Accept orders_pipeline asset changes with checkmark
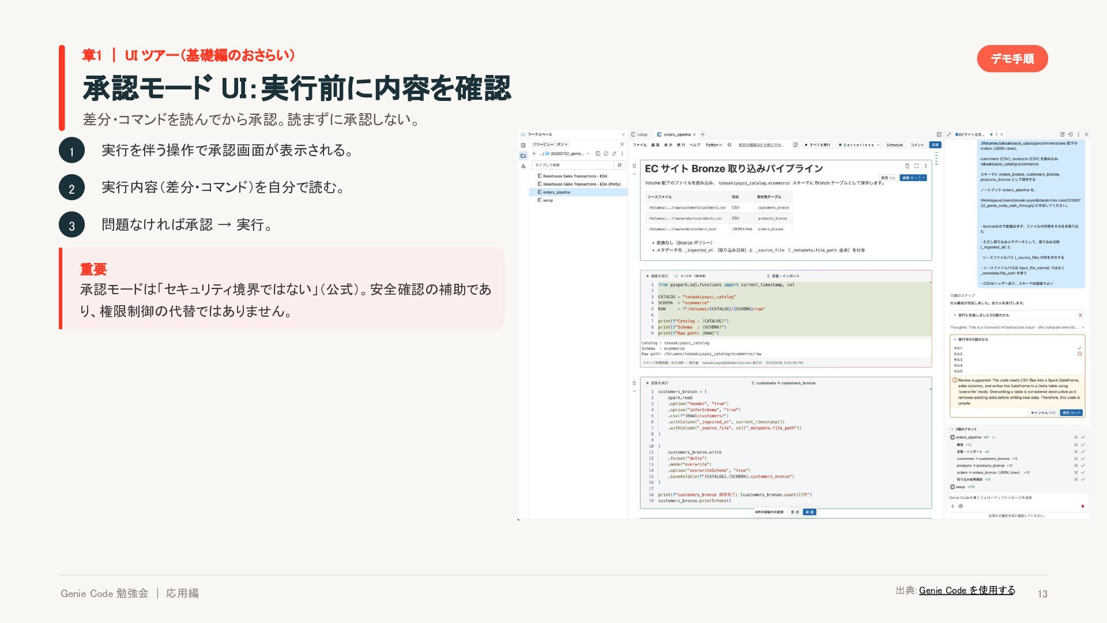Image resolution: width=1107 pixels, height=623 pixels. pos(1083,437)
